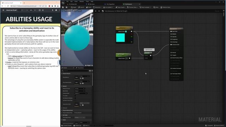Collapse the LightStrength node arrow
The image size is (226, 127).
pyautogui.click(x=130, y=55)
